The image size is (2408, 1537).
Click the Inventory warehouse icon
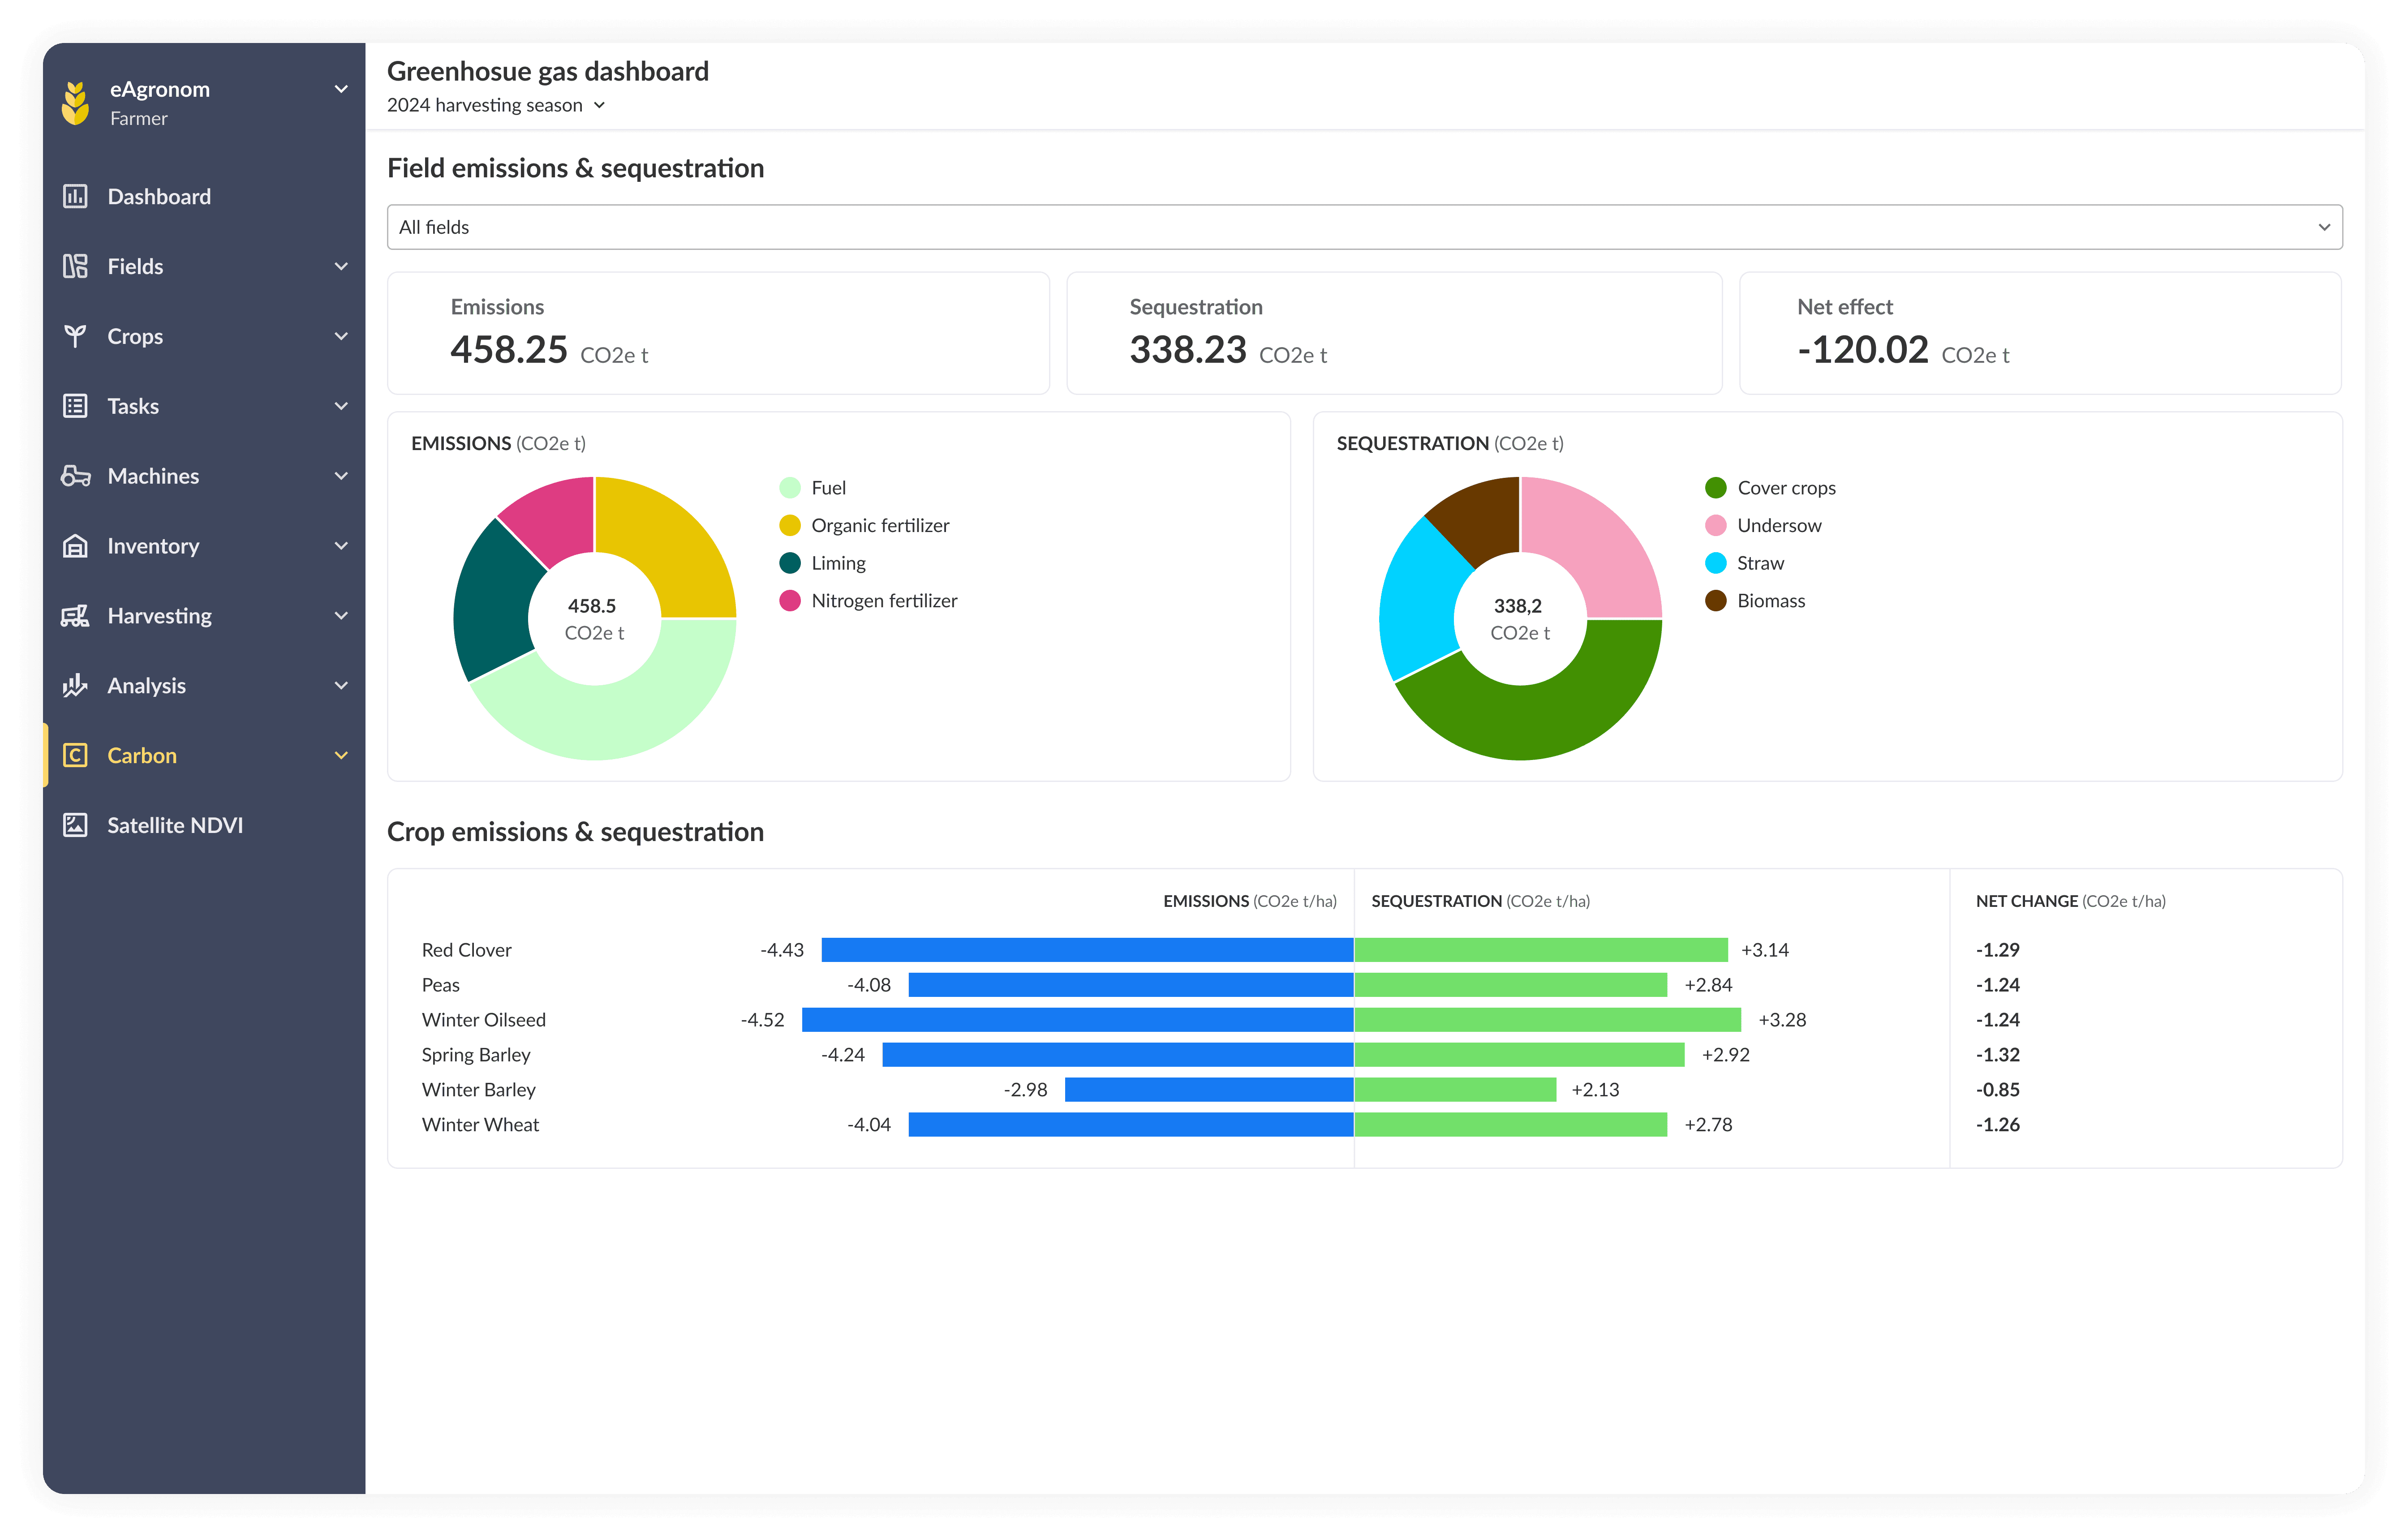(75, 546)
